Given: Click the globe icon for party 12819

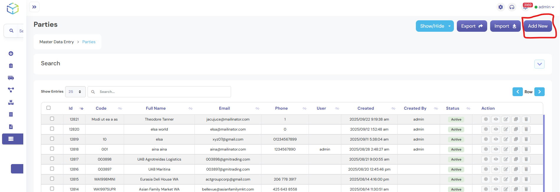Looking at the screenshot, I should click(486, 139).
